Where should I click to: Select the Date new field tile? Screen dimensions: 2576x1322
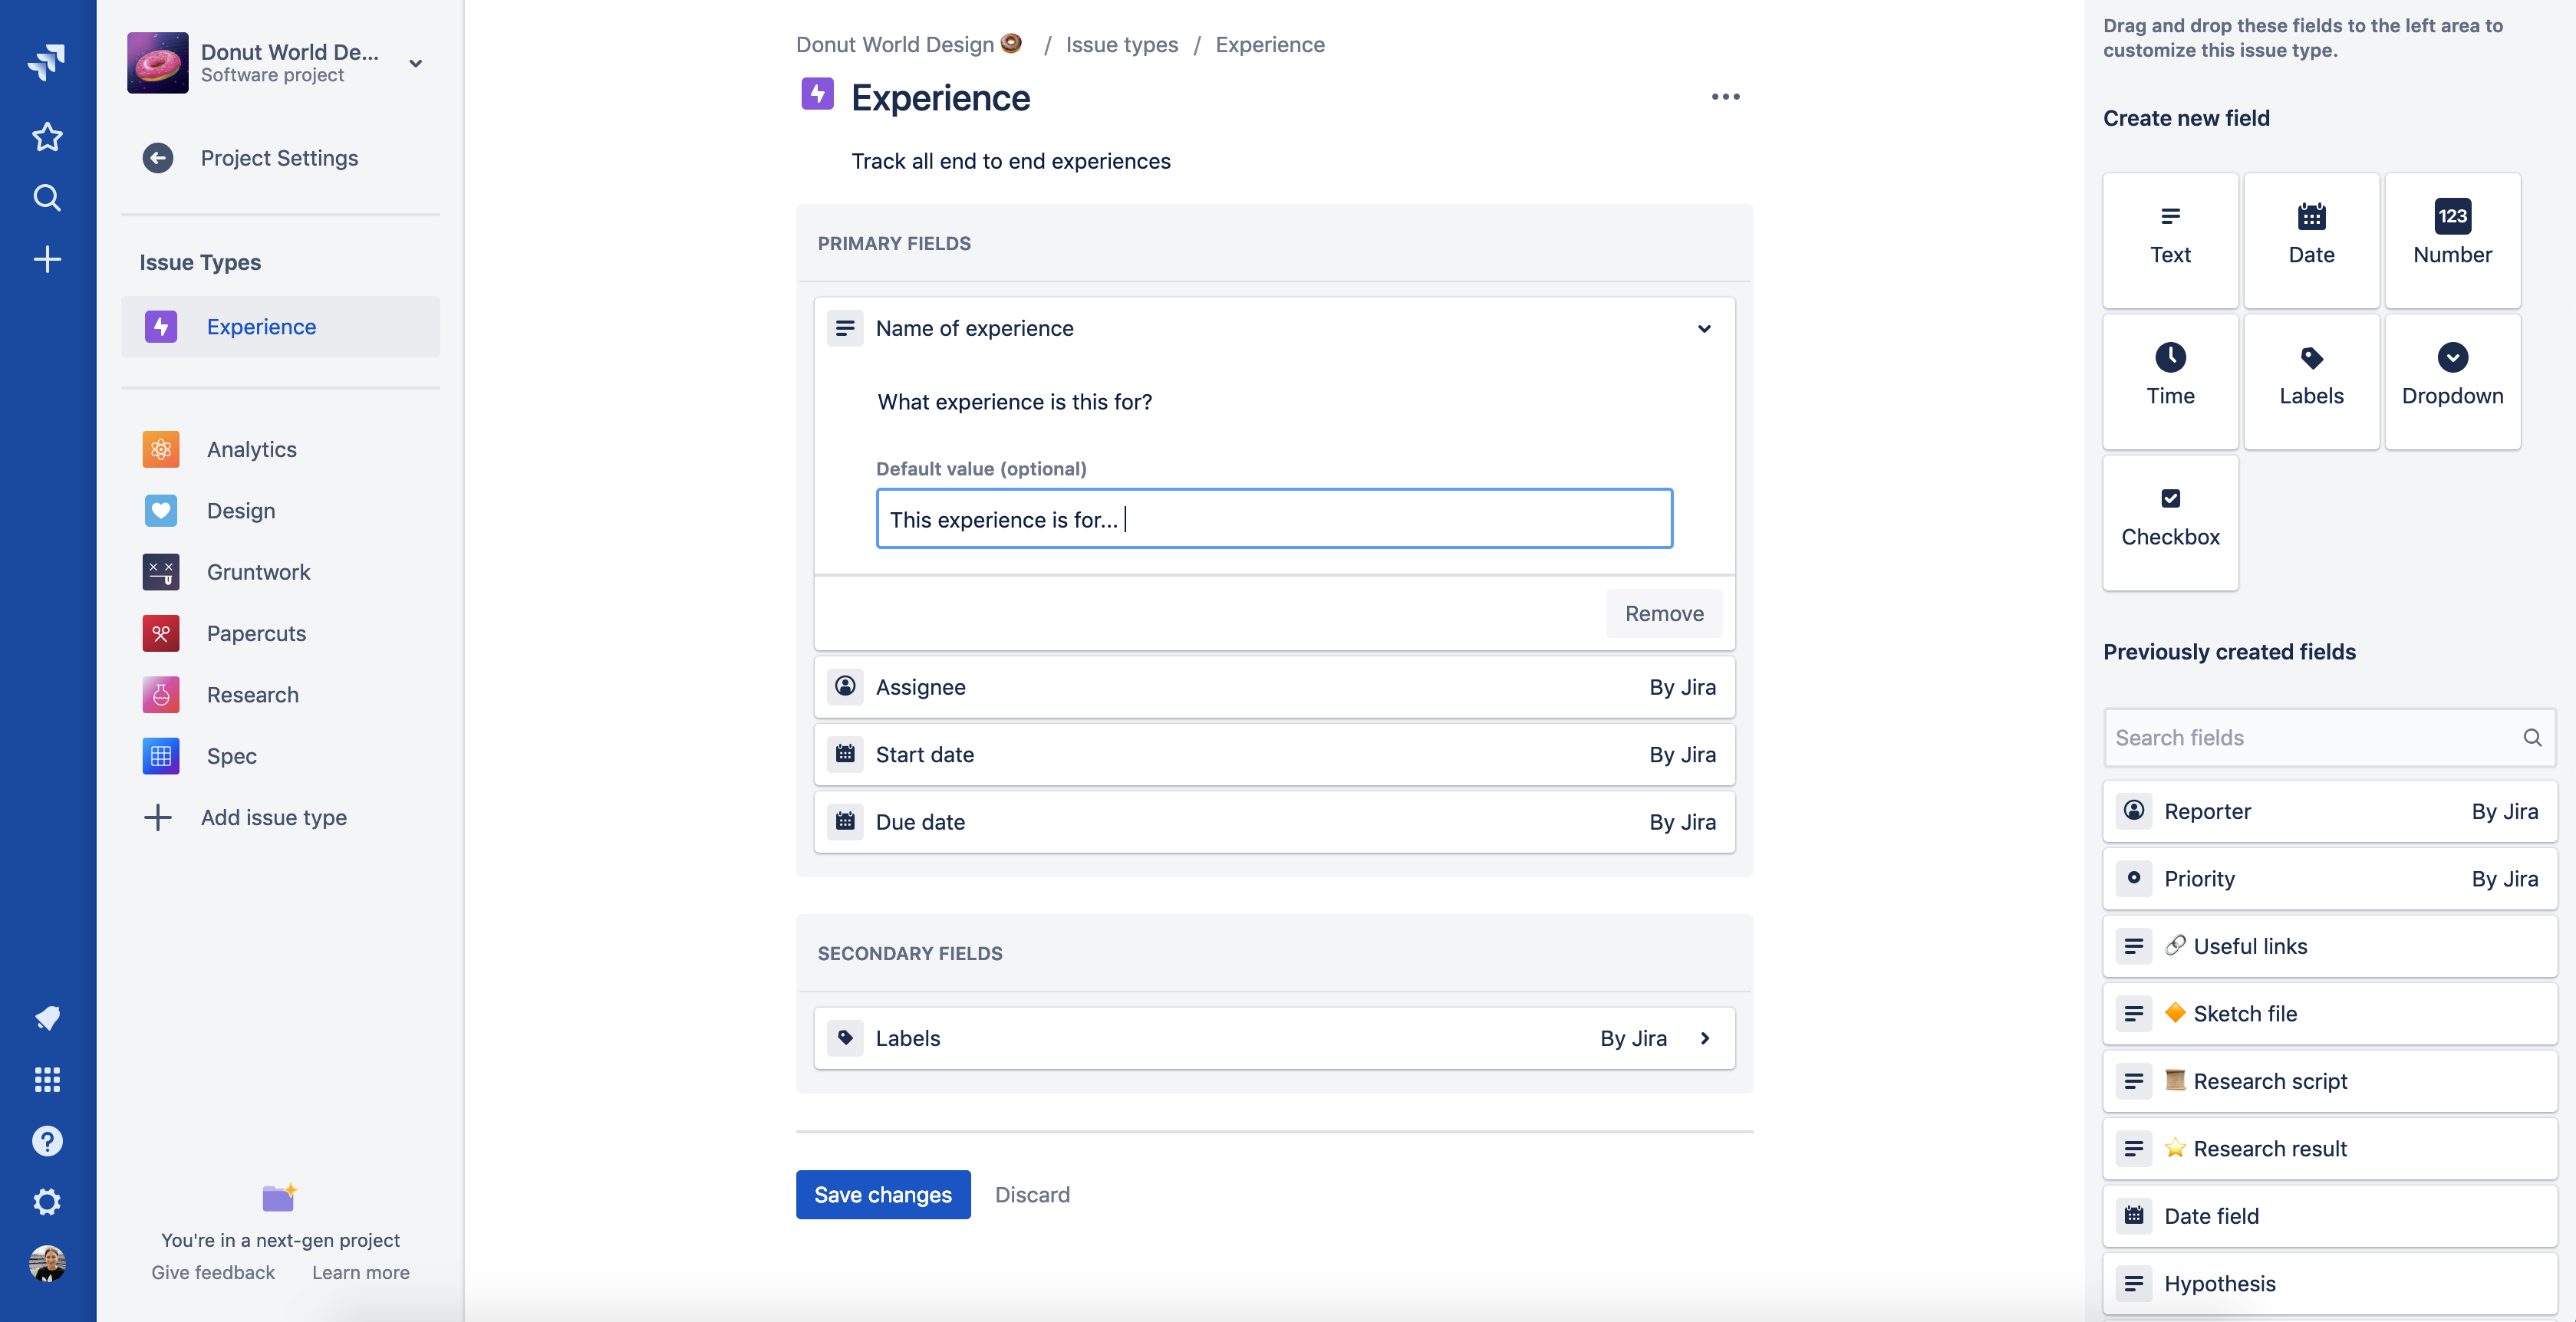[2311, 240]
